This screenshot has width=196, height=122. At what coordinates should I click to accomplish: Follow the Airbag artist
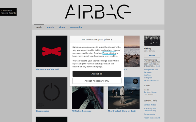click(152, 56)
